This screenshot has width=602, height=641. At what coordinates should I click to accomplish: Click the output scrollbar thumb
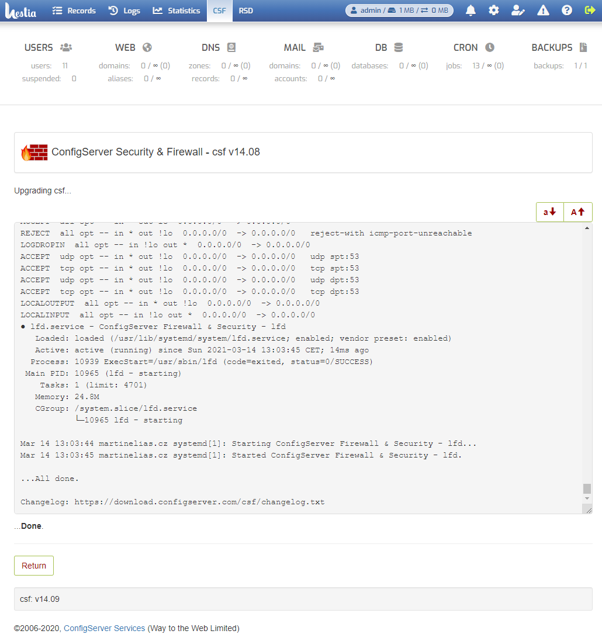pyautogui.click(x=587, y=488)
